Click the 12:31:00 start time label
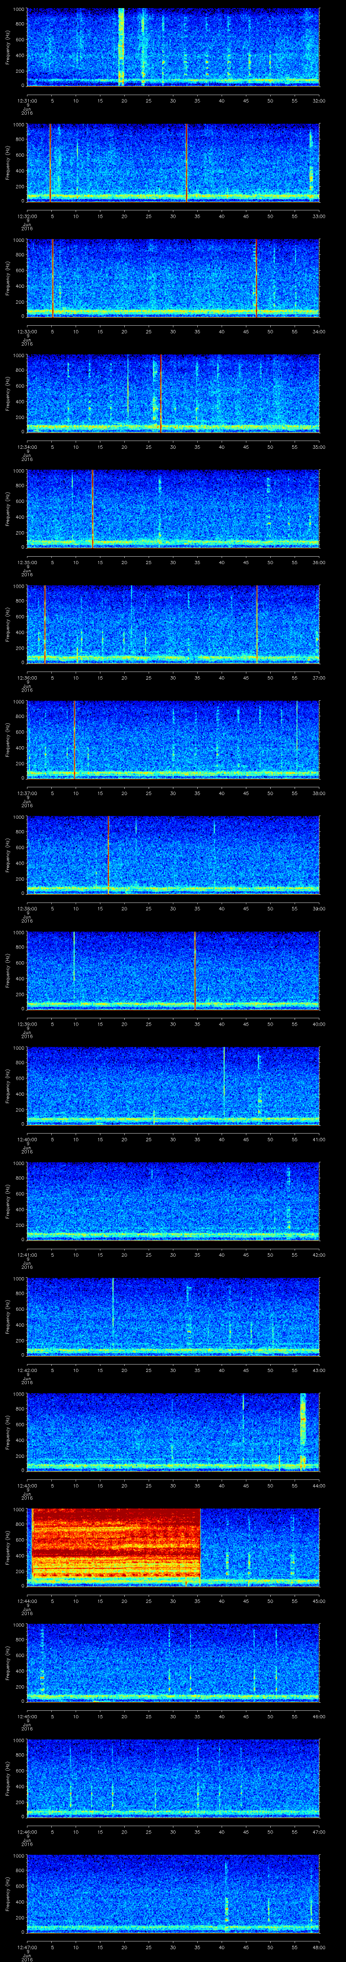The image size is (346, 1962). [27, 100]
